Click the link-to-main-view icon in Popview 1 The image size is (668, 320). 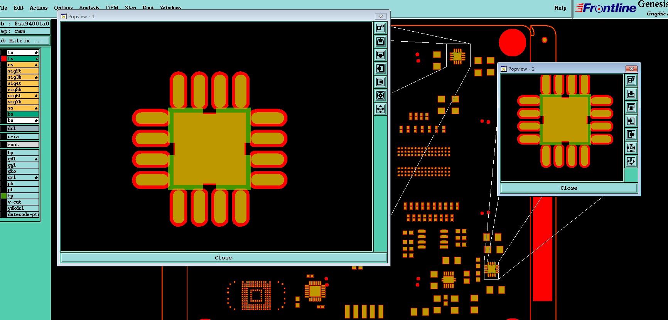click(380, 28)
